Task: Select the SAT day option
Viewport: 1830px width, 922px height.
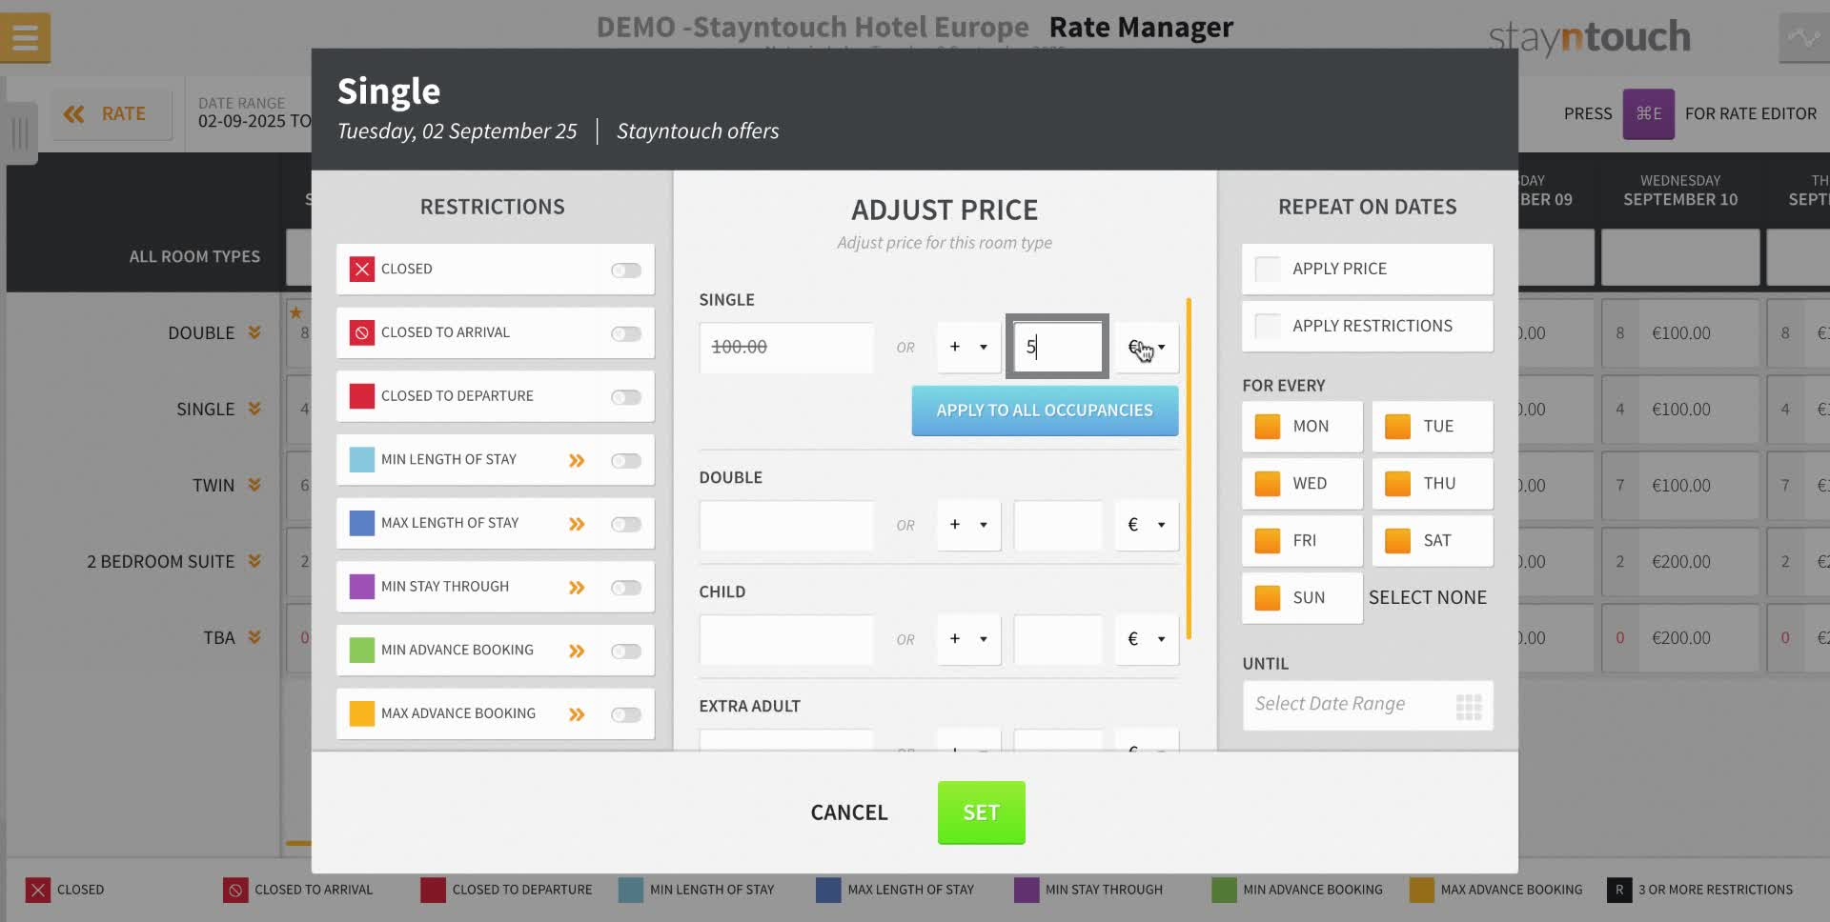Action: (1433, 541)
